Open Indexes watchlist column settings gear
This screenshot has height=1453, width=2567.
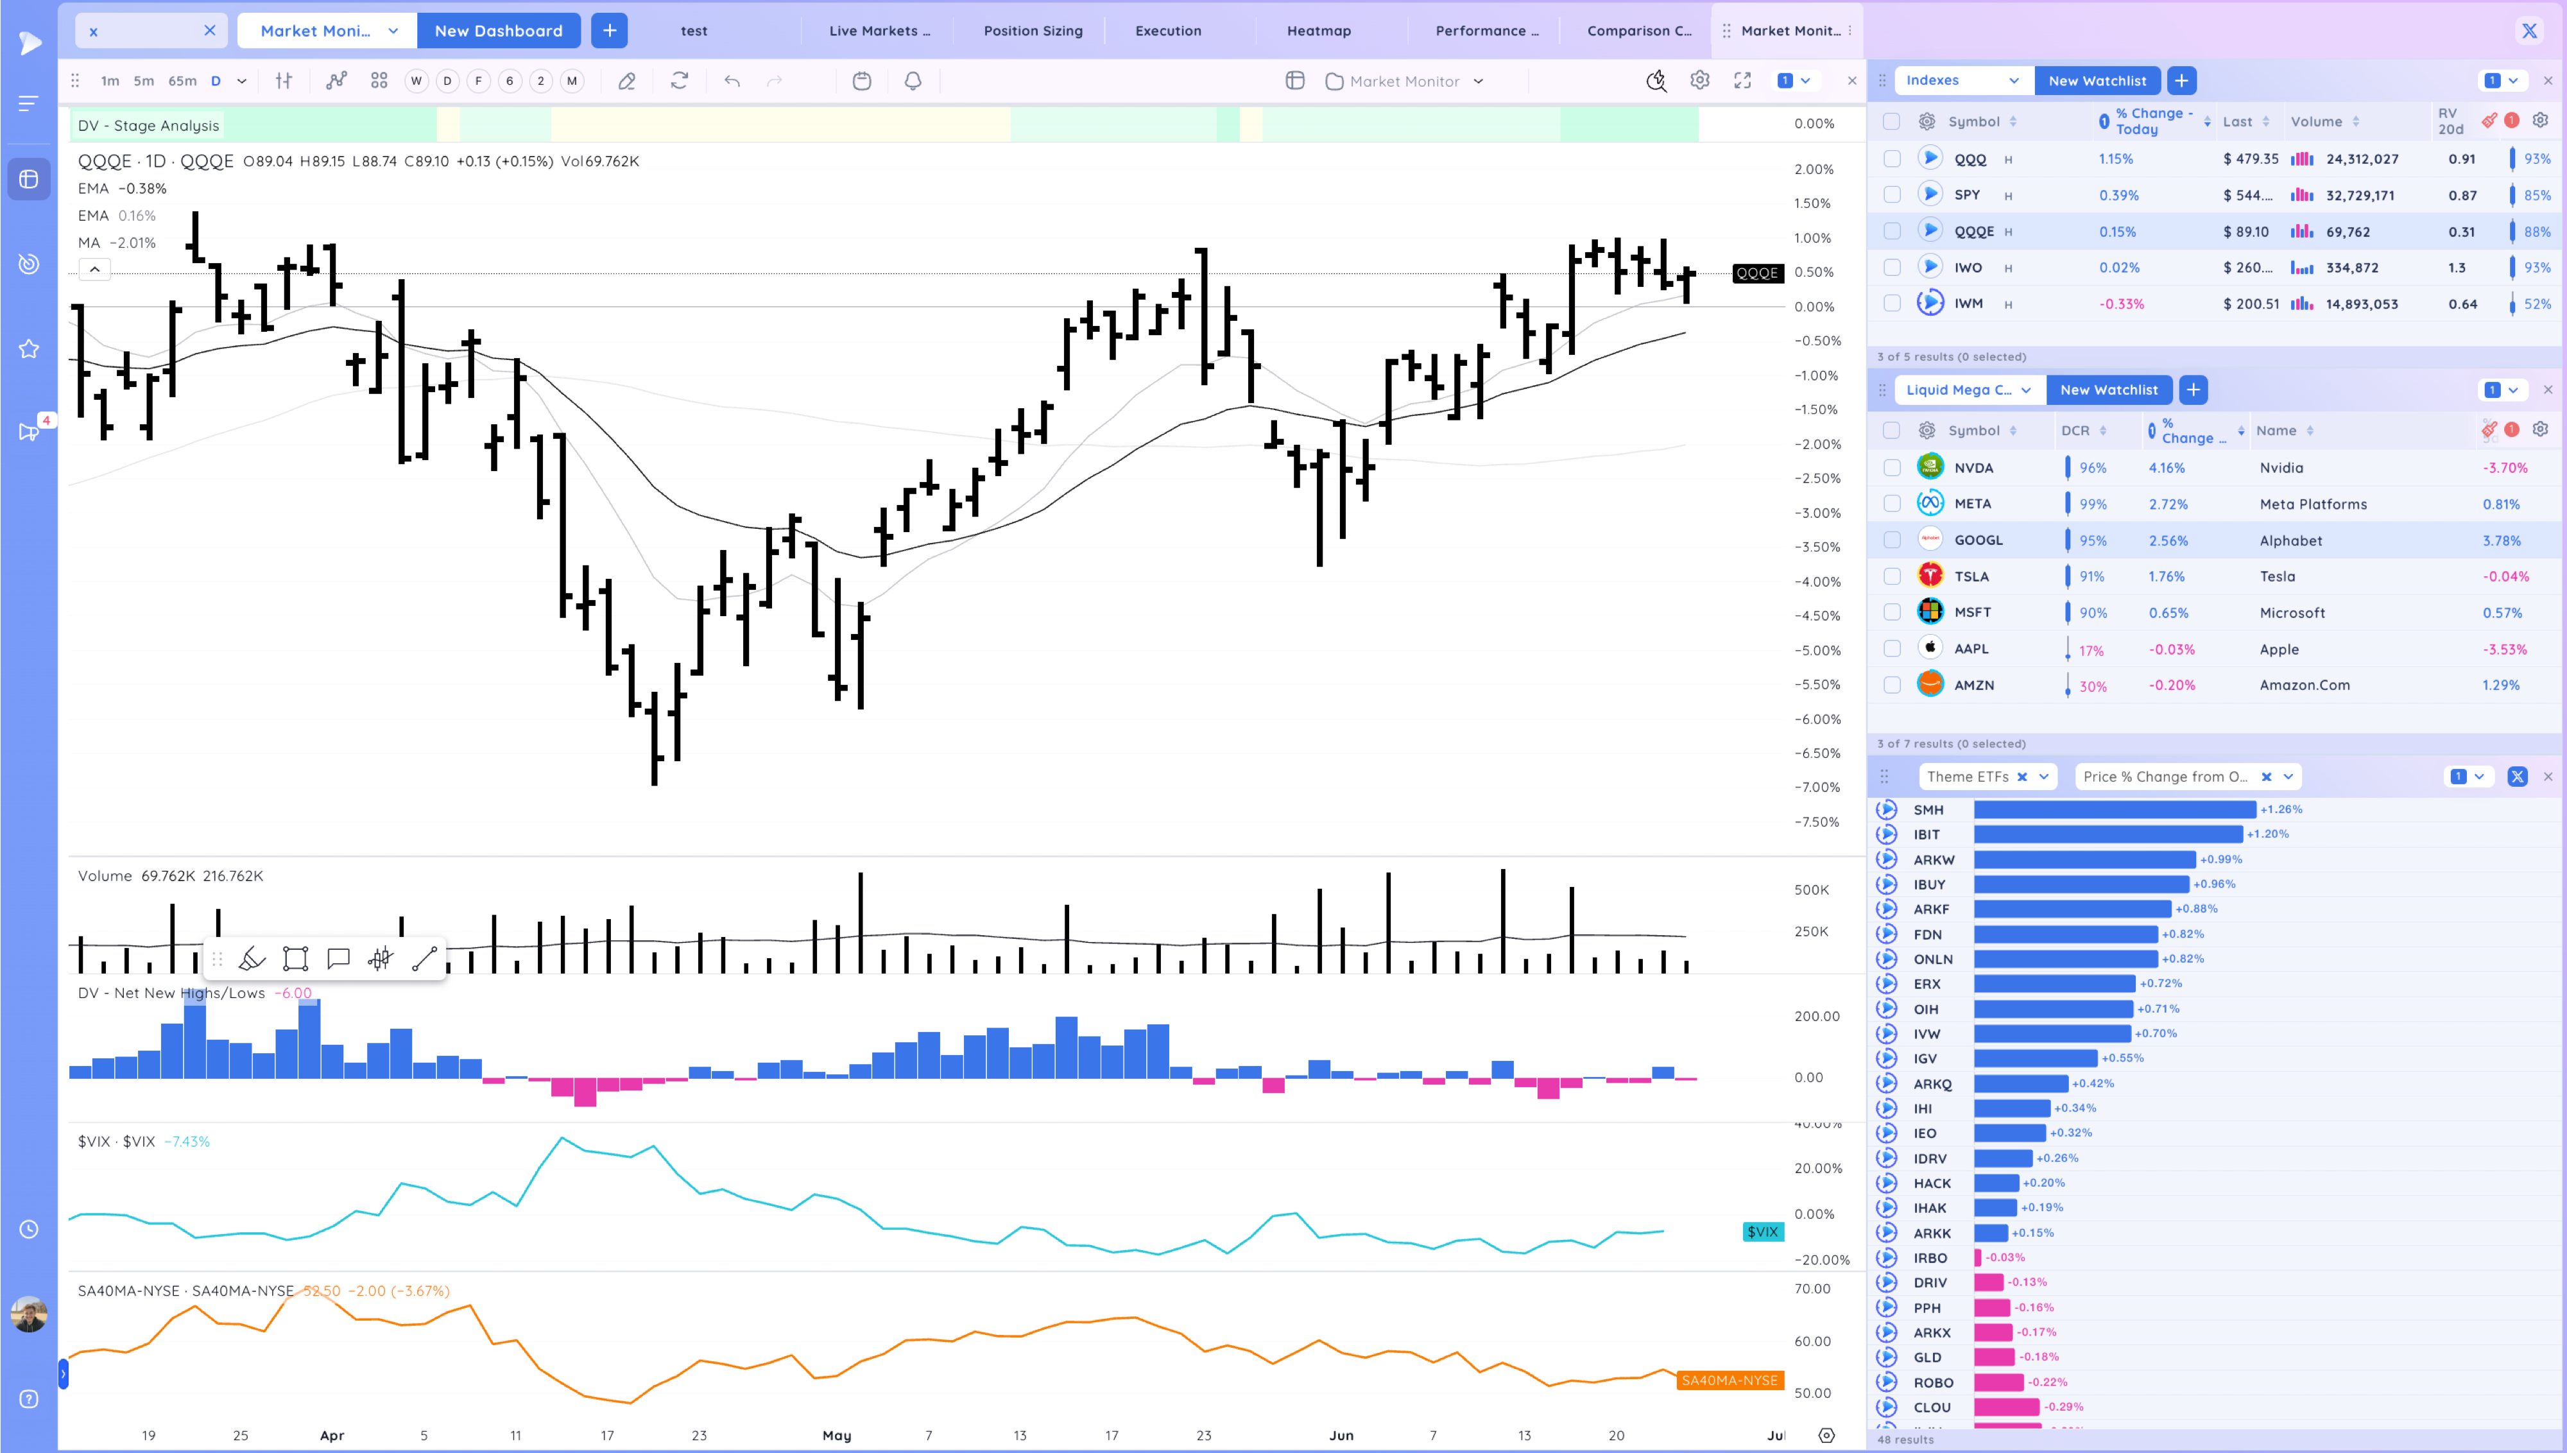tap(2541, 121)
